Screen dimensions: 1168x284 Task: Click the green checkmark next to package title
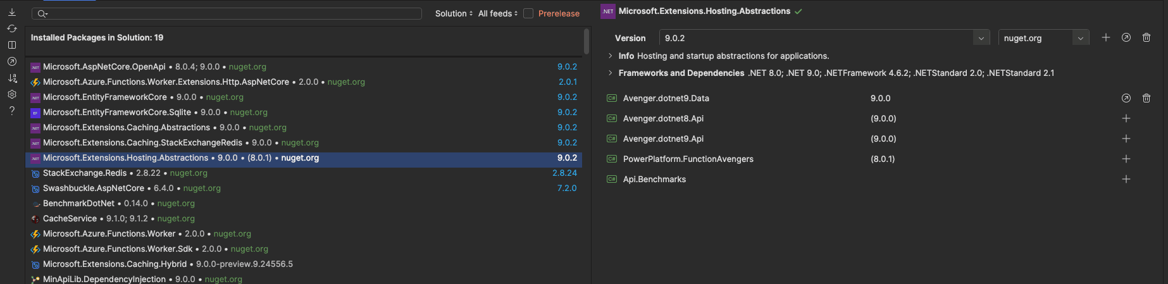coord(798,11)
